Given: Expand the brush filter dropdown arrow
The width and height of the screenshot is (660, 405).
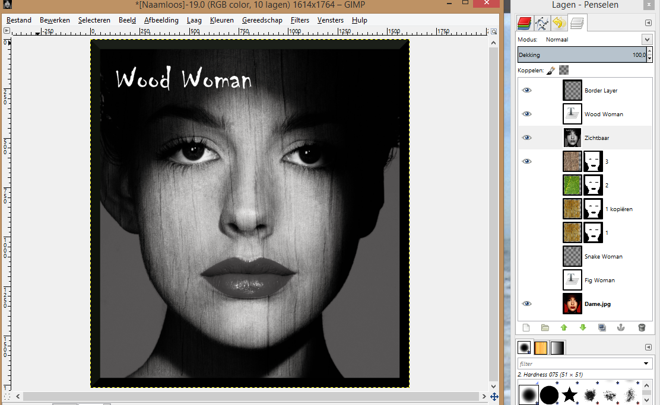Looking at the screenshot, I should [646, 363].
